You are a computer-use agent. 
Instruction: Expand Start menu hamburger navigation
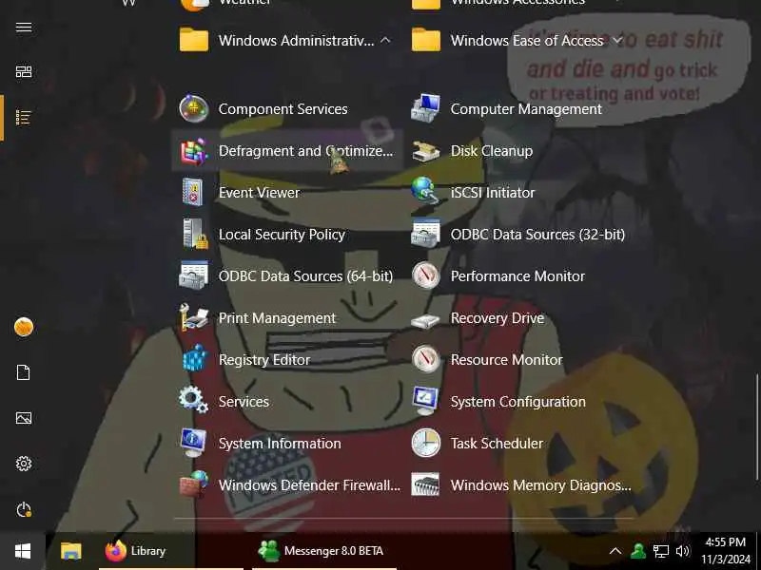tap(23, 27)
